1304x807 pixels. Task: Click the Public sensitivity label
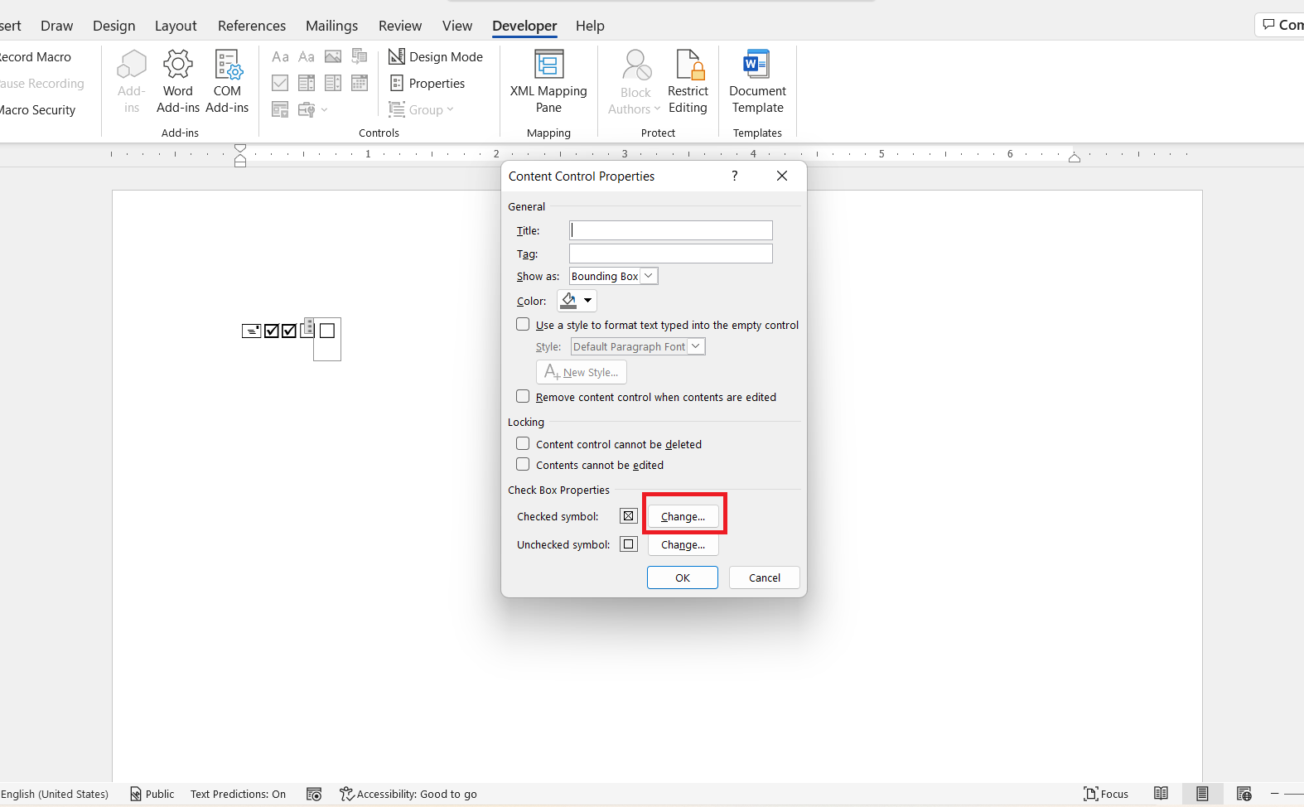[x=152, y=794]
